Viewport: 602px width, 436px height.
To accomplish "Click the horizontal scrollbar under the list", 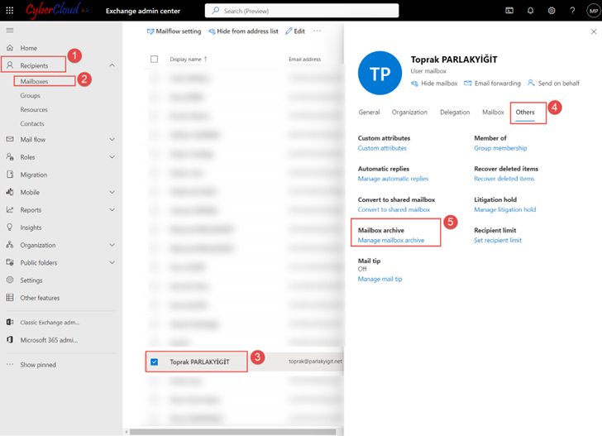I will [x=232, y=432].
